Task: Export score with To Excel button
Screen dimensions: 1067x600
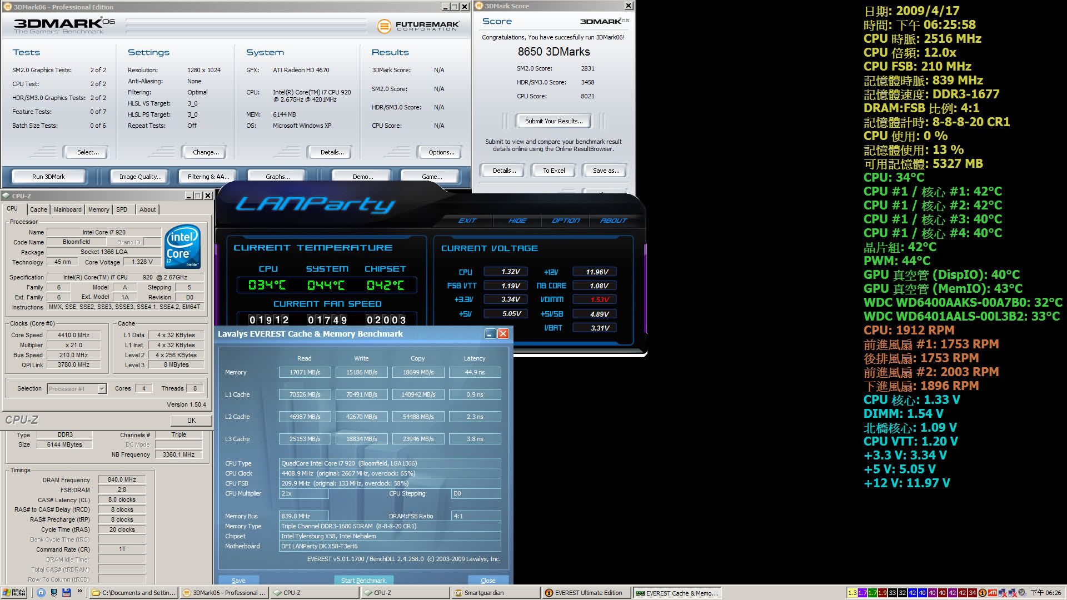Action: 554,171
